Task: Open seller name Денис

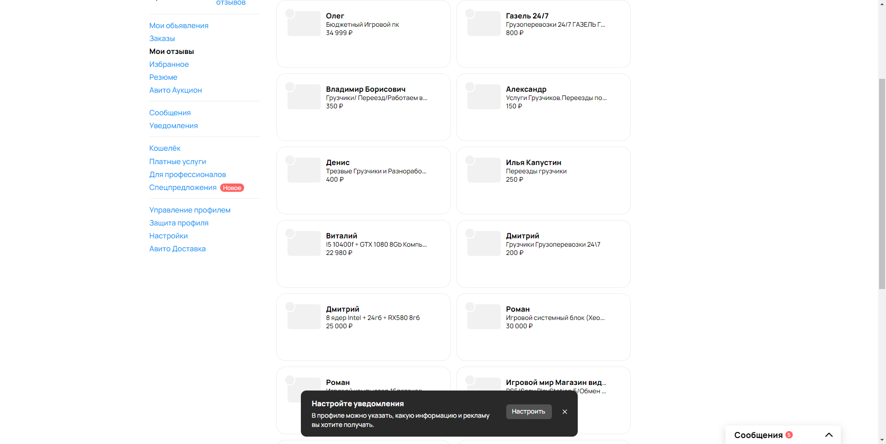Action: coord(338,162)
